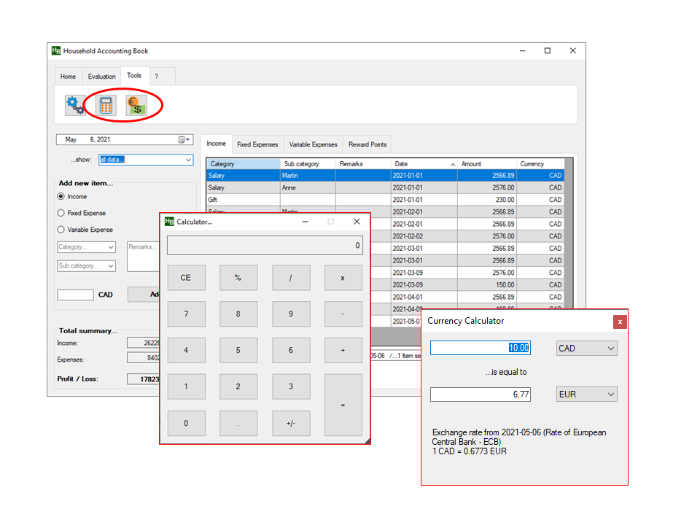Viewport: 700px width, 525px height.
Task: Switch to the Reward Points tab
Action: (367, 144)
